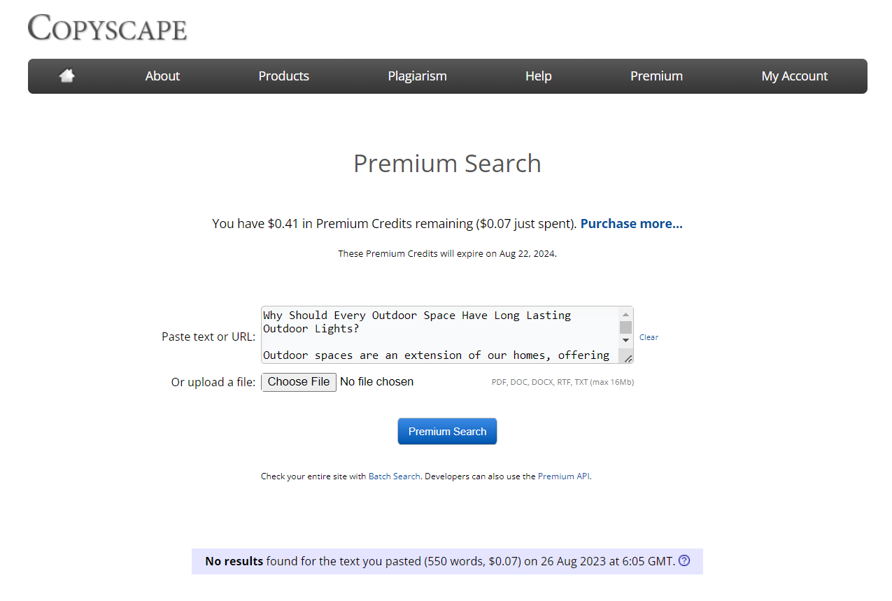Viewport: 892px width, 601px height.
Task: Open the Premium menu
Action: point(656,76)
